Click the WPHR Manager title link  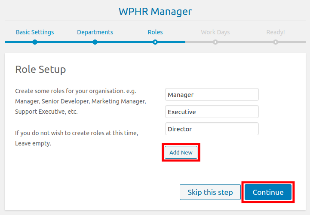pos(155,11)
